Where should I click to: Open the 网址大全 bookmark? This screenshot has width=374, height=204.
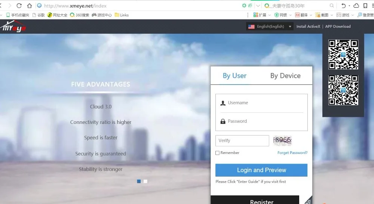coord(57,15)
